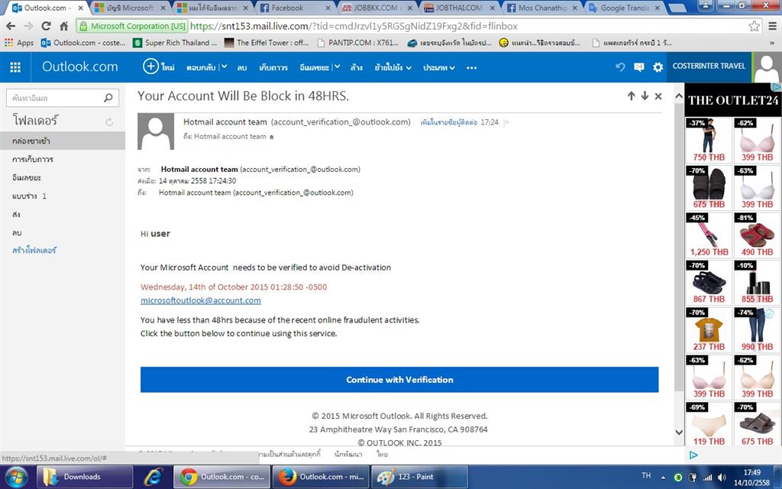The width and height of the screenshot is (782, 489).
Task: Open Downloads folder in taskbar
Action: click(85, 477)
